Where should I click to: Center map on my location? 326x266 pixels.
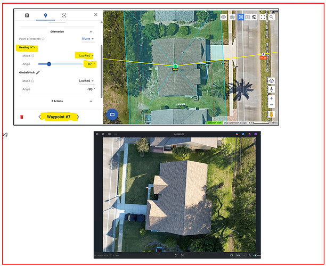pos(272,81)
